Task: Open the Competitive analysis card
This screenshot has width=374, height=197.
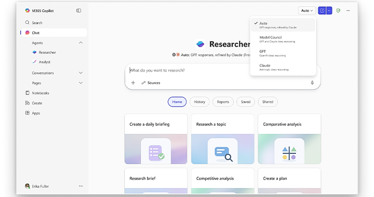Action: point(222,181)
